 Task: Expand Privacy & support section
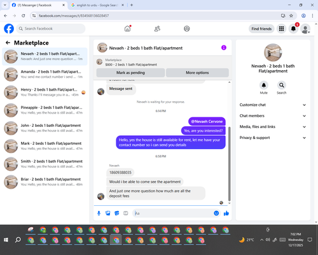tap(273, 138)
